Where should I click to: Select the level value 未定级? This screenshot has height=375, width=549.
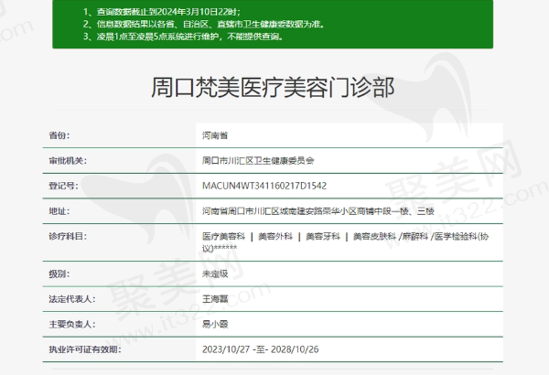pos(215,273)
